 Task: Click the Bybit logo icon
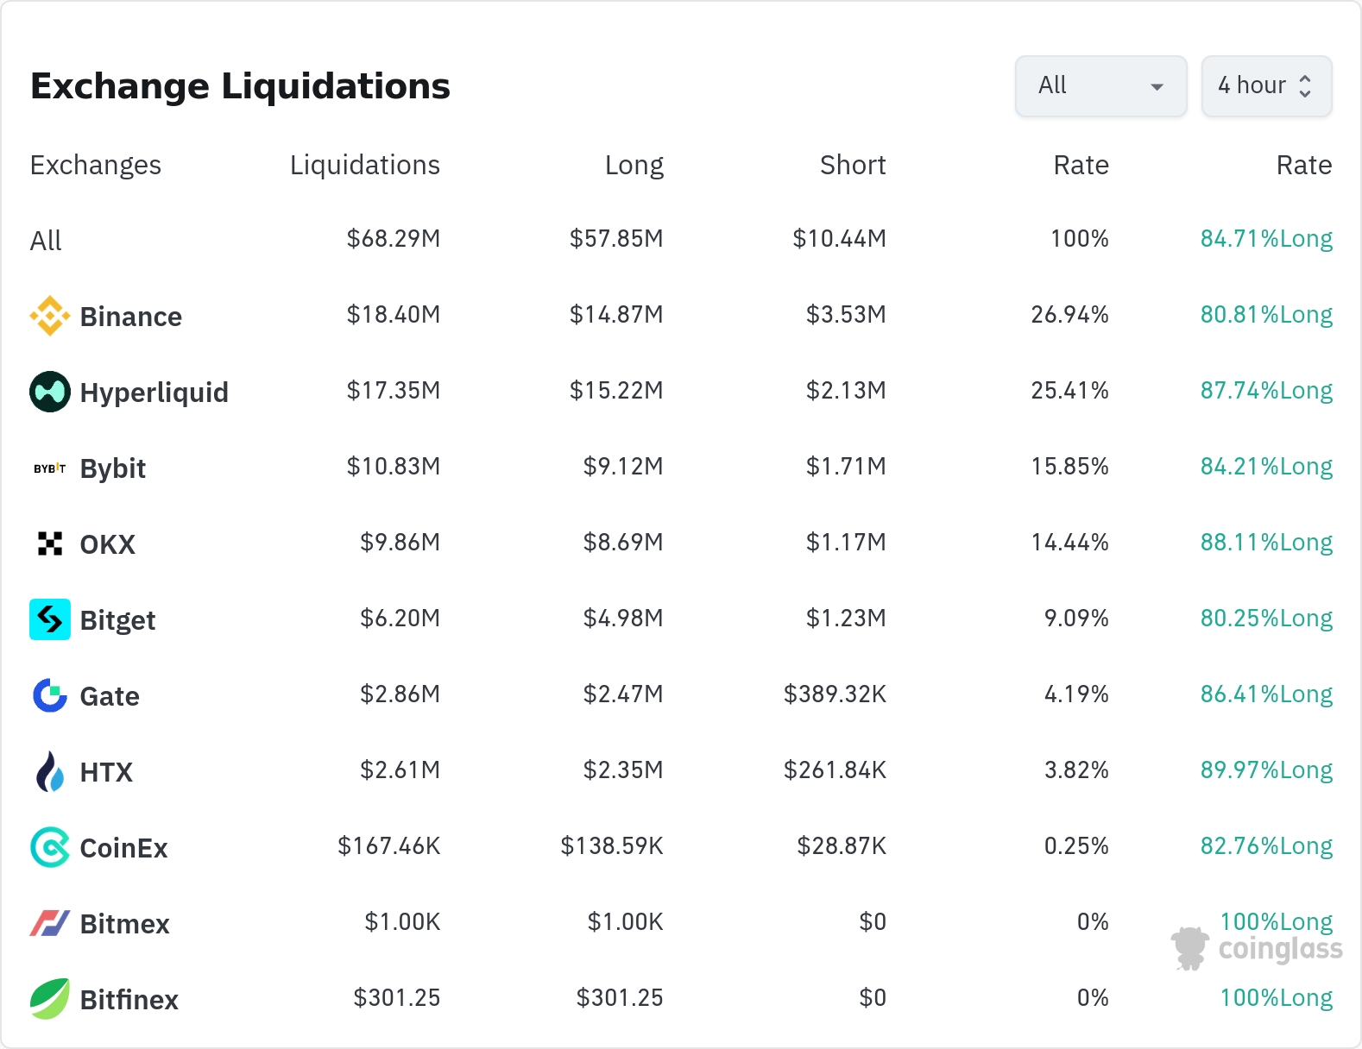click(50, 468)
